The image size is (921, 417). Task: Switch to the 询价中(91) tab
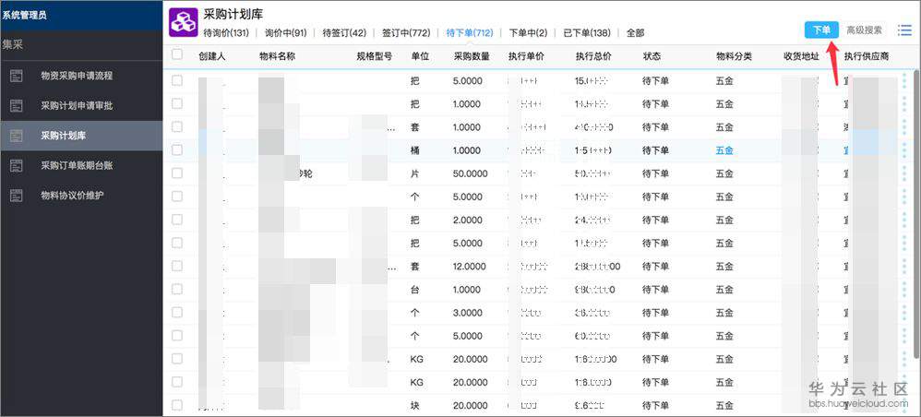286,33
